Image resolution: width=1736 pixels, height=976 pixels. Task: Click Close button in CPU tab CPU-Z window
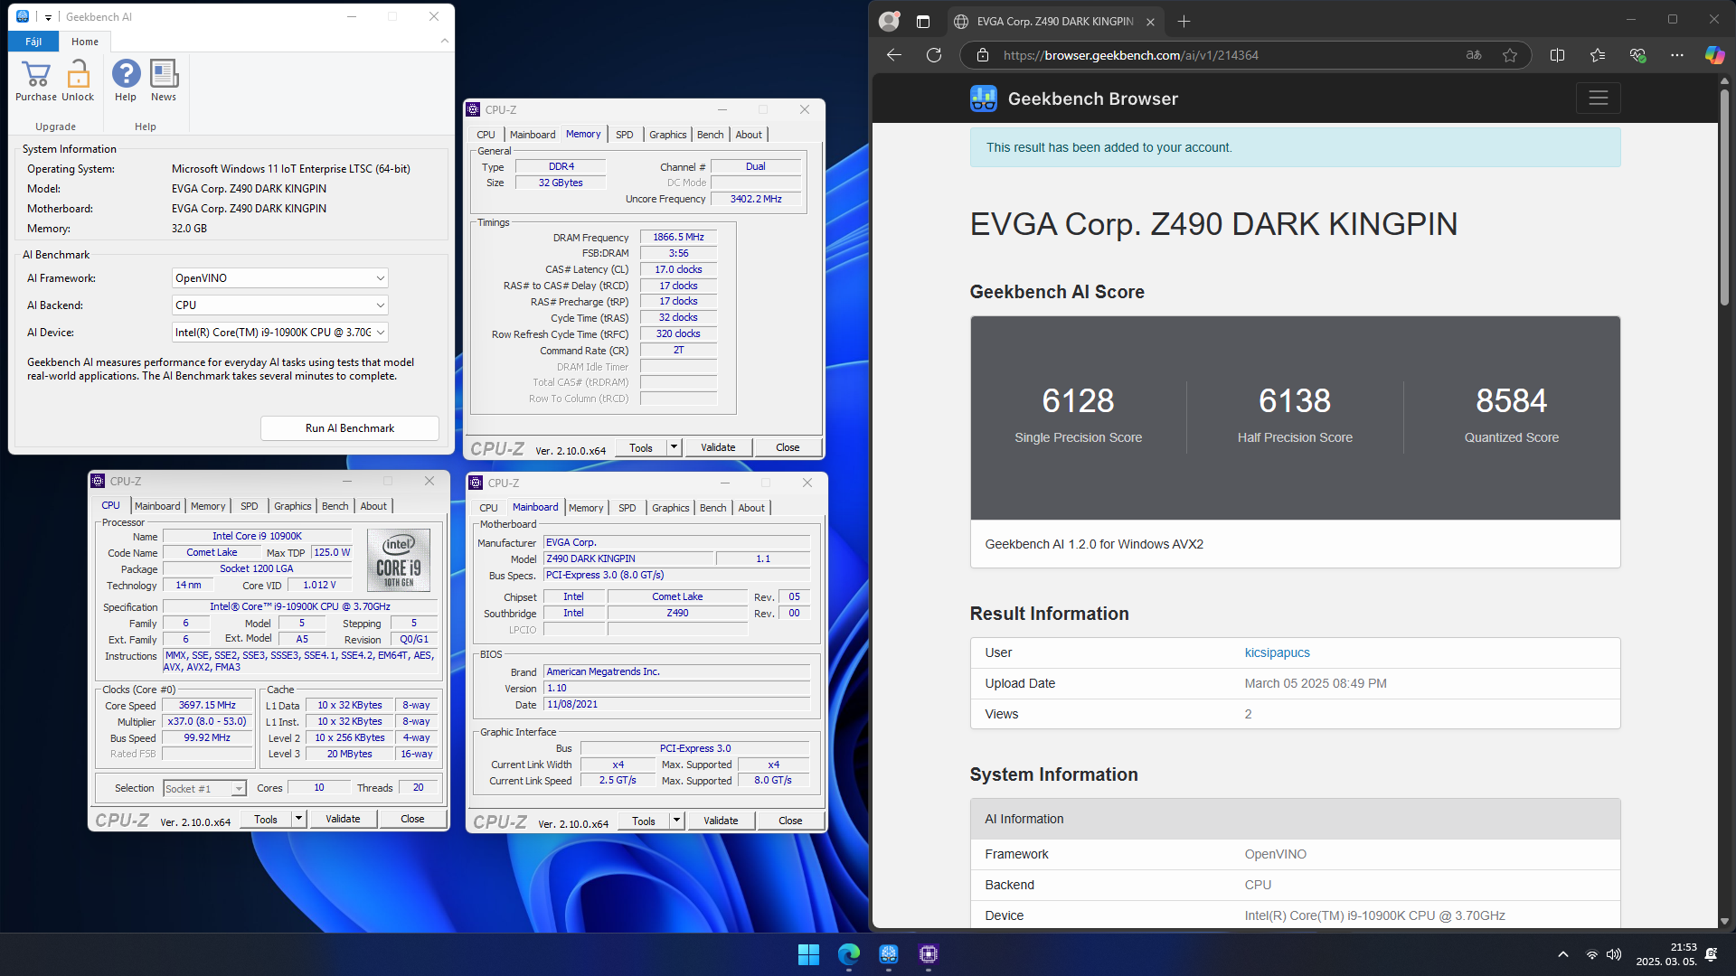(x=412, y=820)
